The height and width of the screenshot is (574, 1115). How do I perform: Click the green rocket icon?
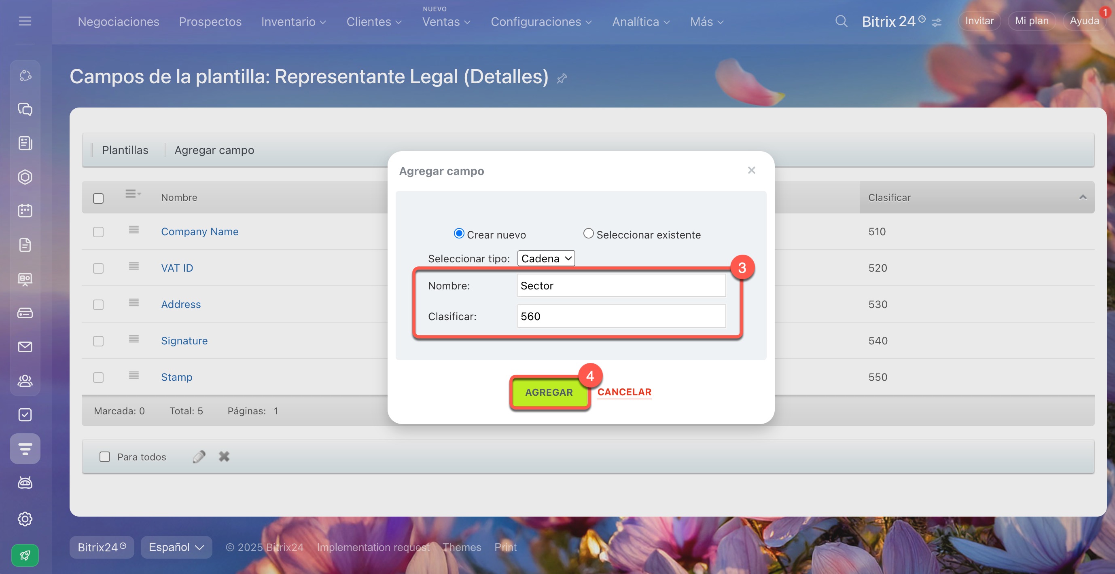tap(25, 555)
